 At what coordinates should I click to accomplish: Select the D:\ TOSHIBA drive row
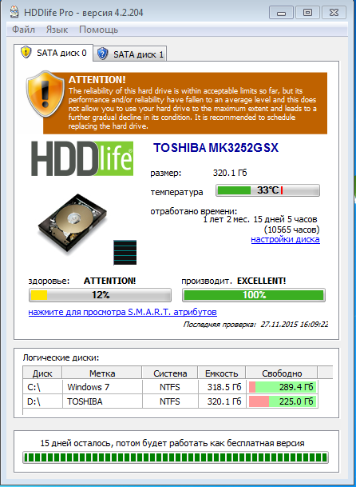(170, 401)
